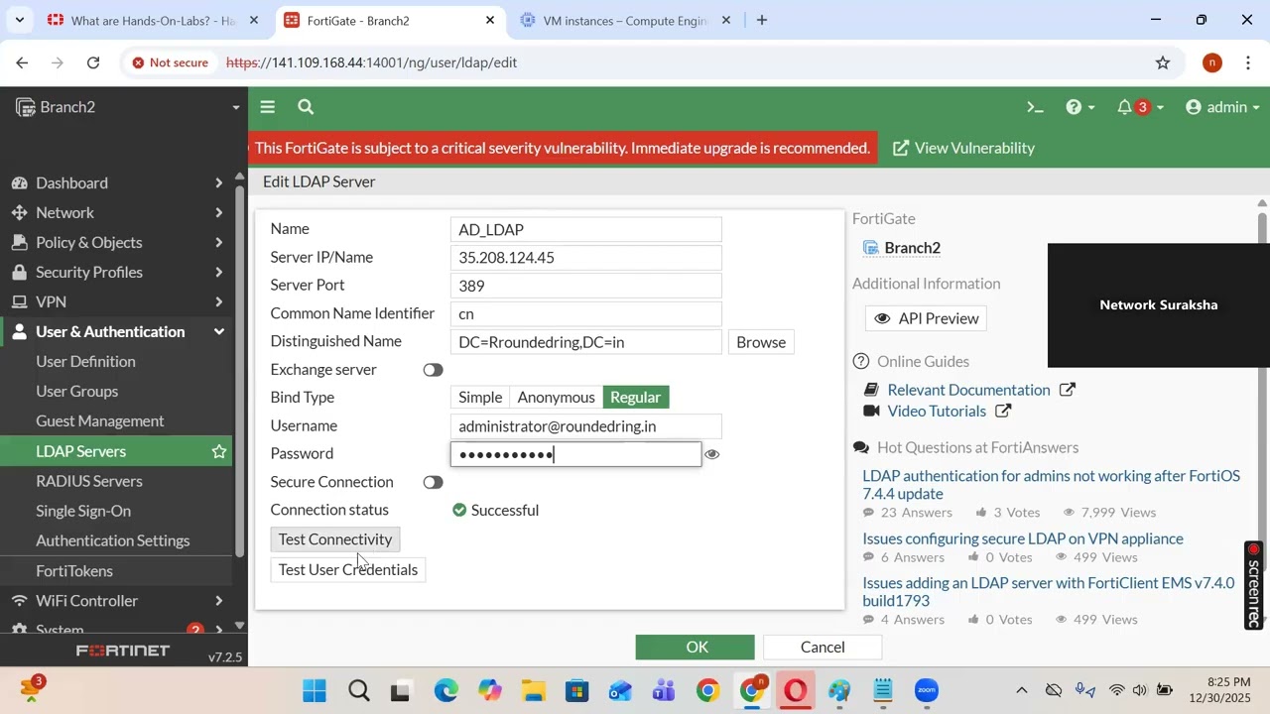Click the green OK button
The height and width of the screenshot is (714, 1270).
click(x=696, y=647)
